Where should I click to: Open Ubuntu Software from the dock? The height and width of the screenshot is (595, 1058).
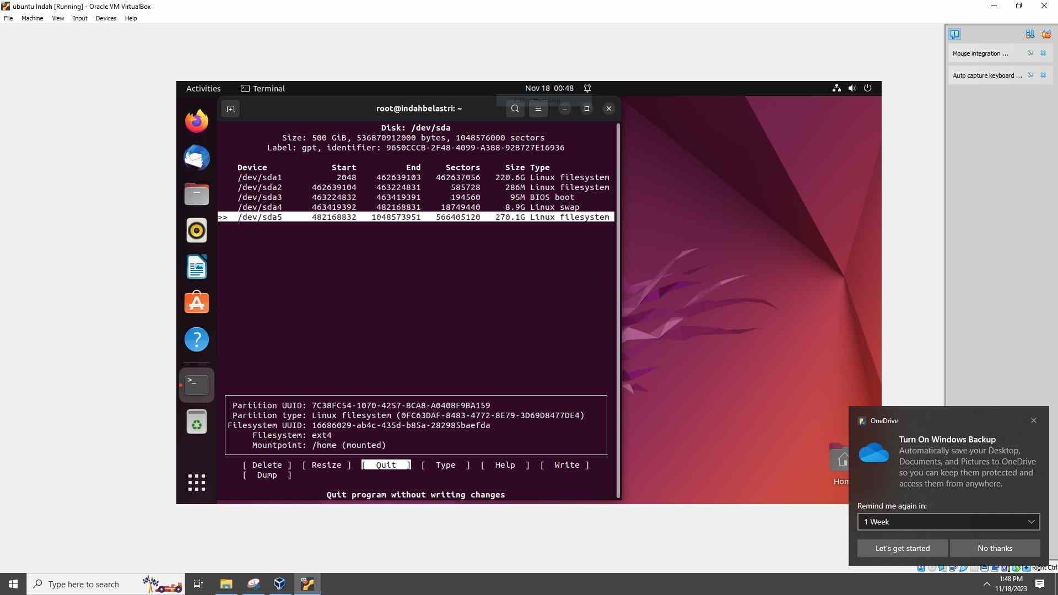(x=197, y=302)
